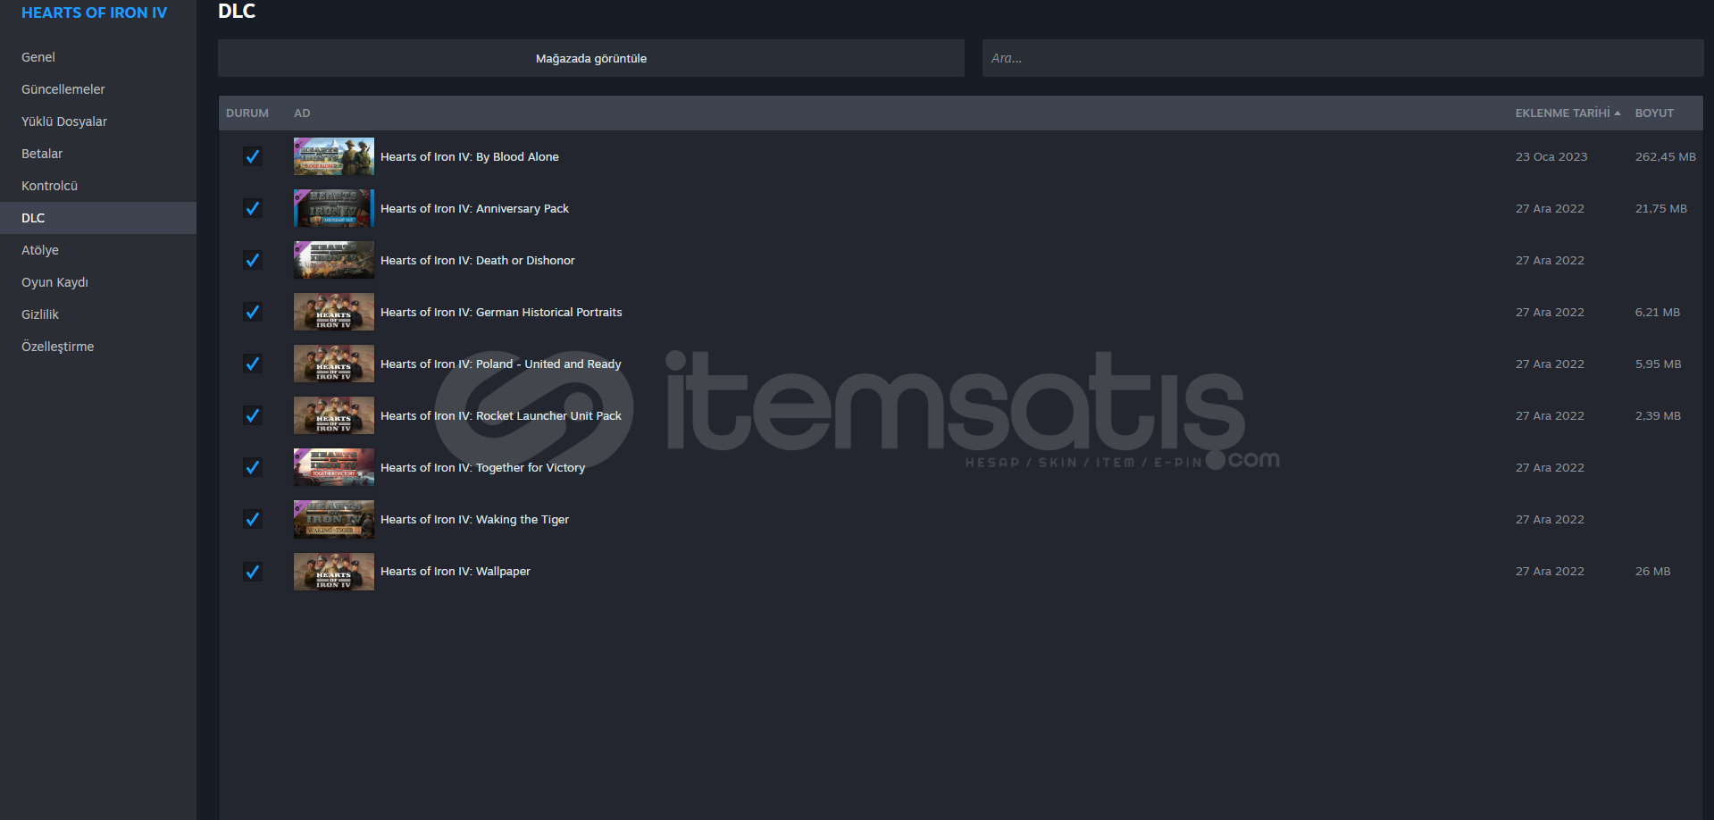
Task: Disable the Death or Dishonor DLC checkbox
Action: (x=253, y=260)
